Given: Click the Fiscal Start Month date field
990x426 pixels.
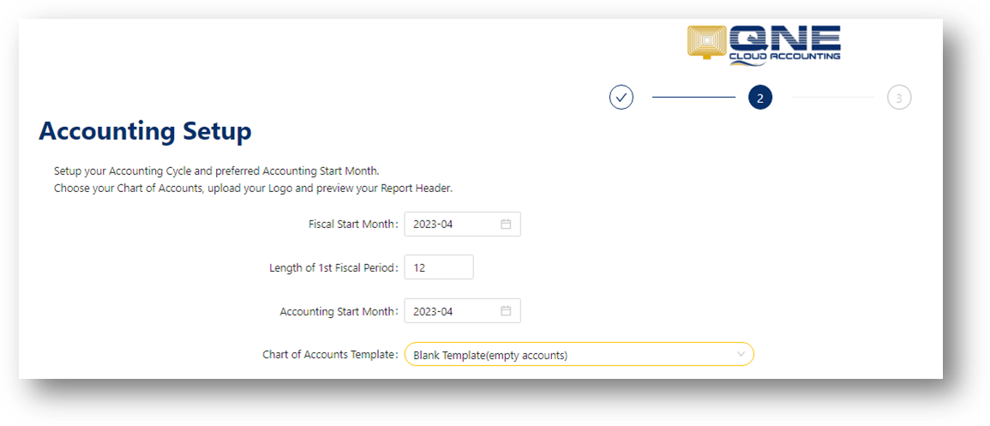Looking at the screenshot, I should click(x=462, y=224).
